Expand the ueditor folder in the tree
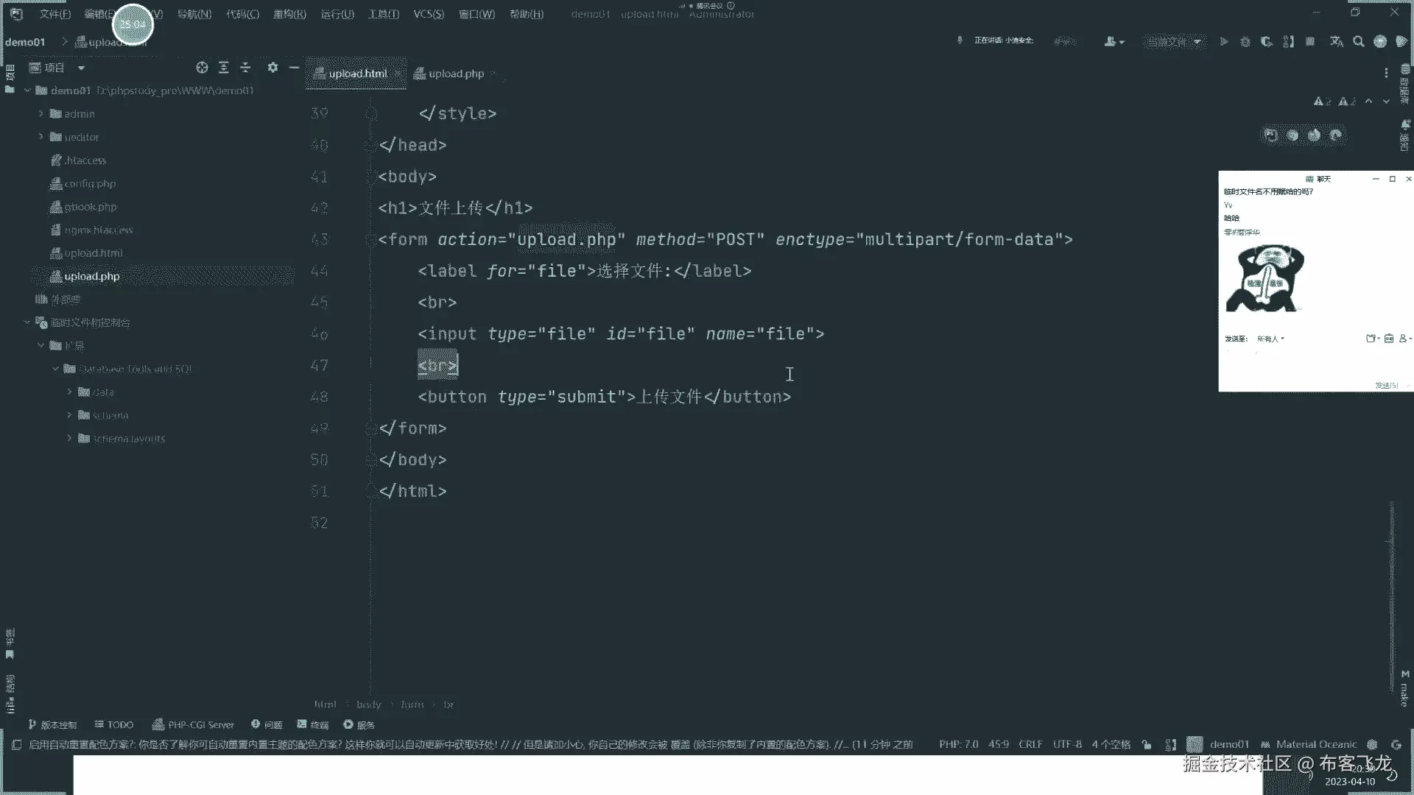This screenshot has height=795, width=1414. (x=41, y=137)
